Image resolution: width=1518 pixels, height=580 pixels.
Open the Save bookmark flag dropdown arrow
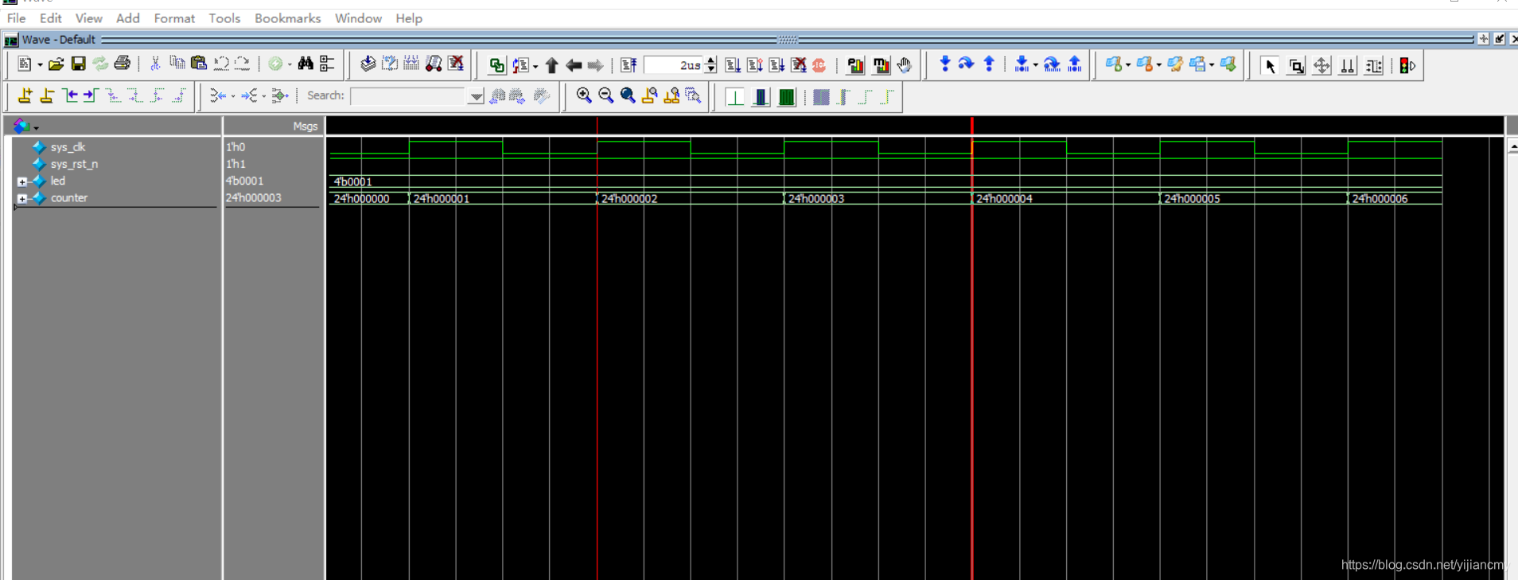tap(1212, 65)
